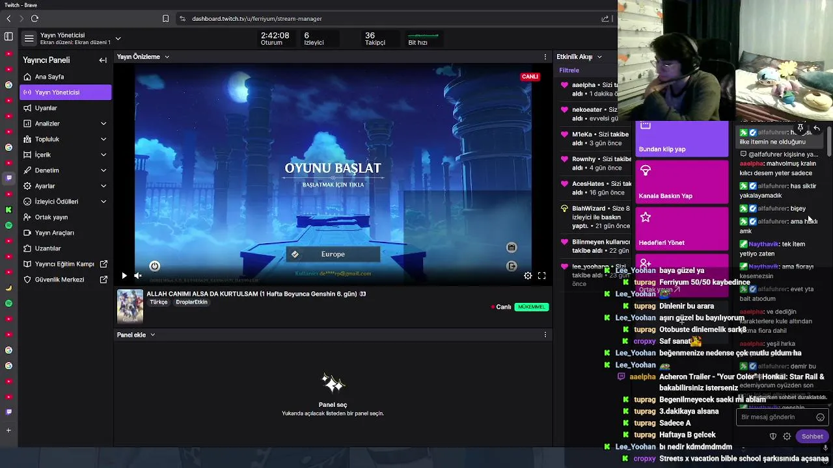Image resolution: width=833 pixels, height=468 pixels.
Task: Play the stream preview
Action: pyautogui.click(x=124, y=276)
